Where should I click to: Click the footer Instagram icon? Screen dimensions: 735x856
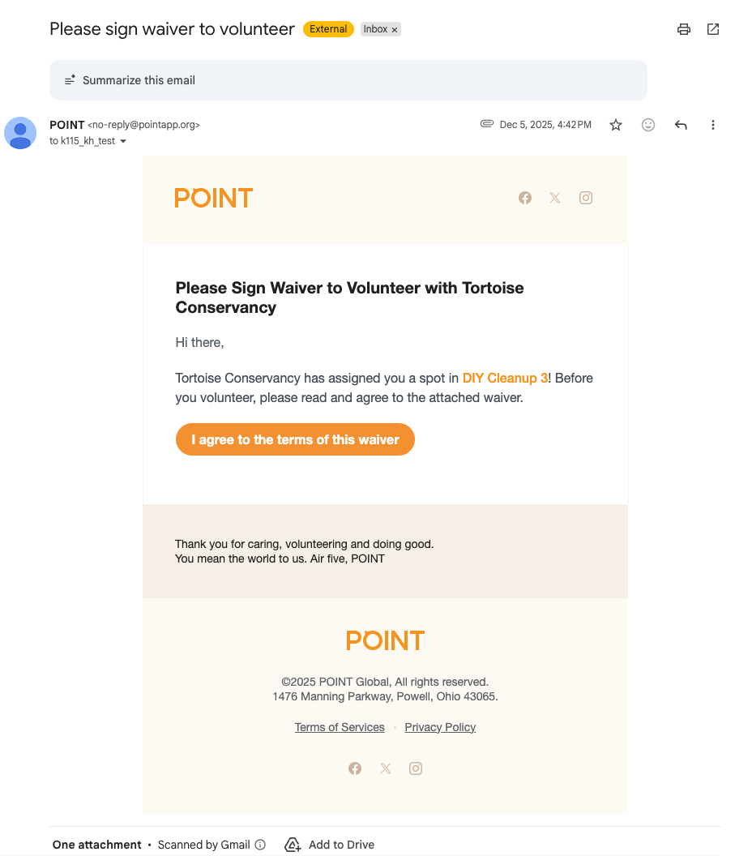416,768
